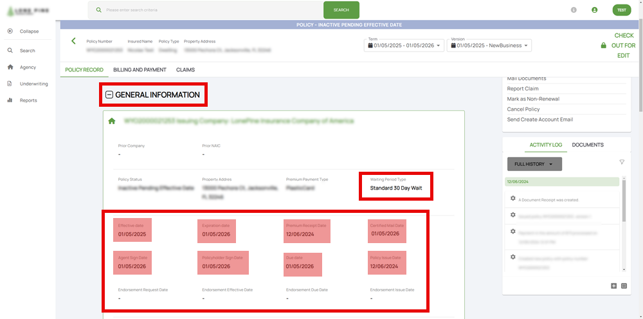This screenshot has width=643, height=319.
Task: Click the back arrow beside Policy Number
Action: click(x=73, y=41)
